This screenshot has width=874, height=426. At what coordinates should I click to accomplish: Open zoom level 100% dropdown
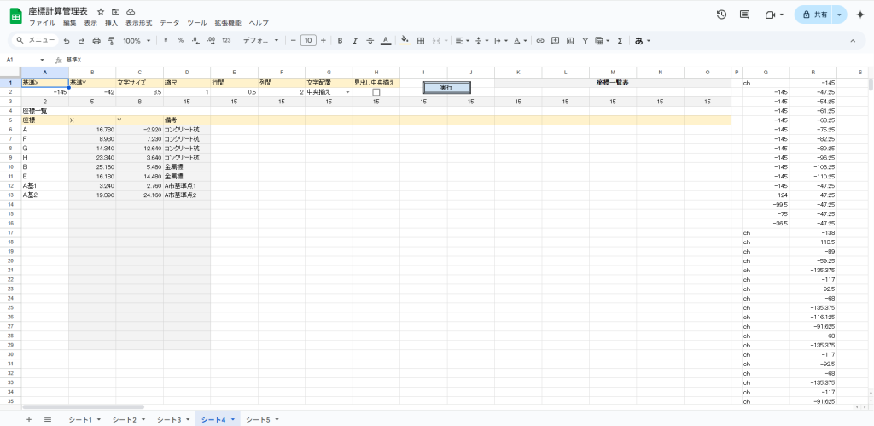[137, 41]
